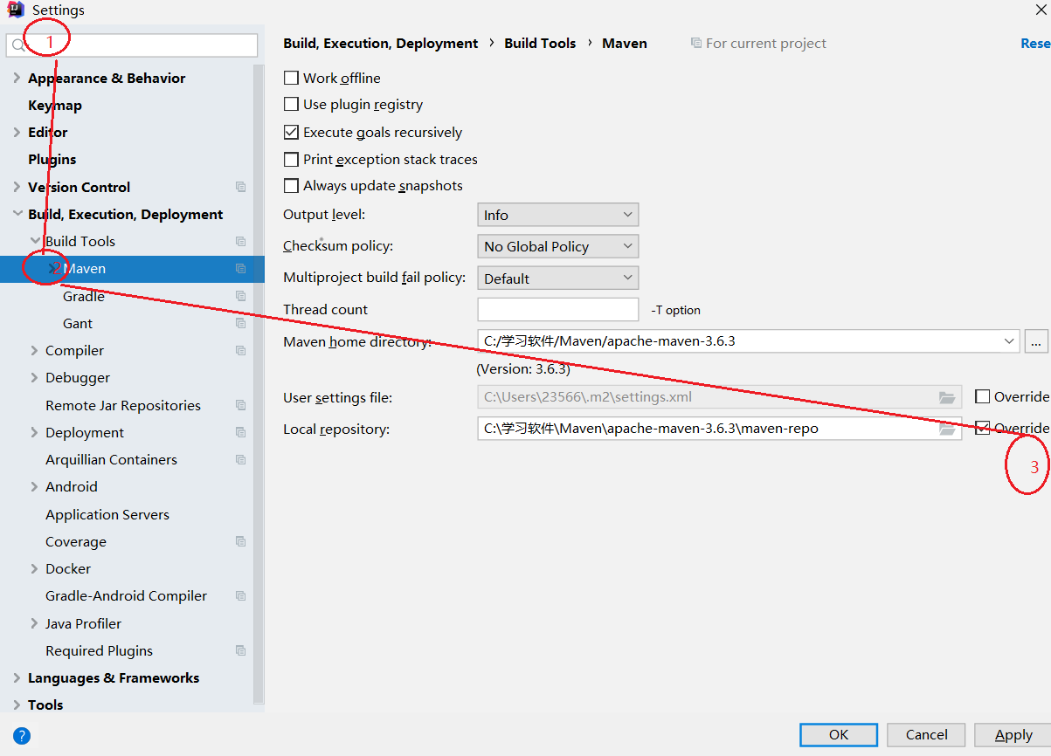
Task: Collapse the Build Tools node
Action: [35, 241]
